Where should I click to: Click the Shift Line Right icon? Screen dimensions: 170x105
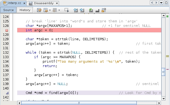coord(82,10)
